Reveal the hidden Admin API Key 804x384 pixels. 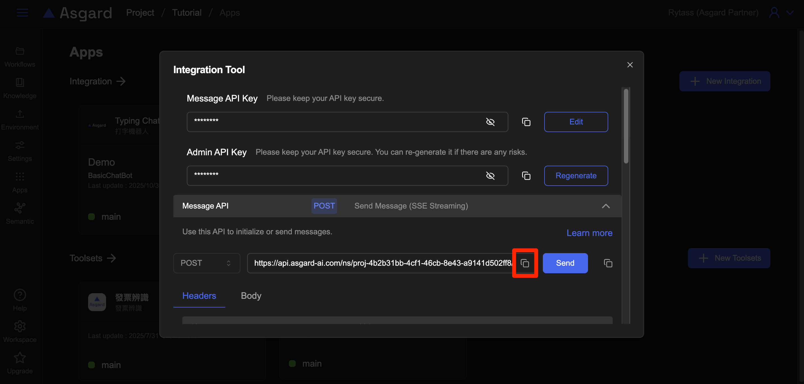click(490, 176)
